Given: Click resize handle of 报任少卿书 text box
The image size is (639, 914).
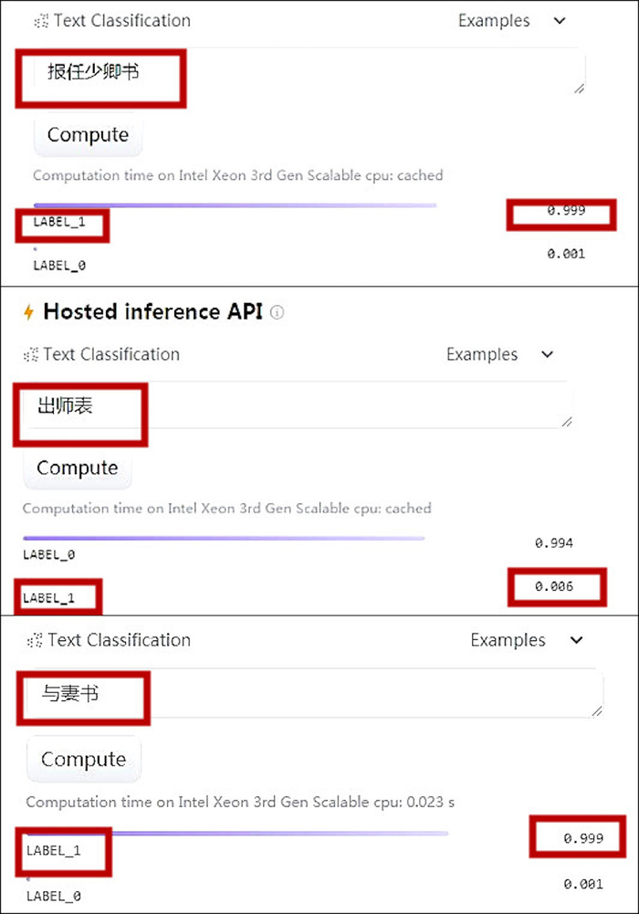Looking at the screenshot, I should click(x=579, y=88).
